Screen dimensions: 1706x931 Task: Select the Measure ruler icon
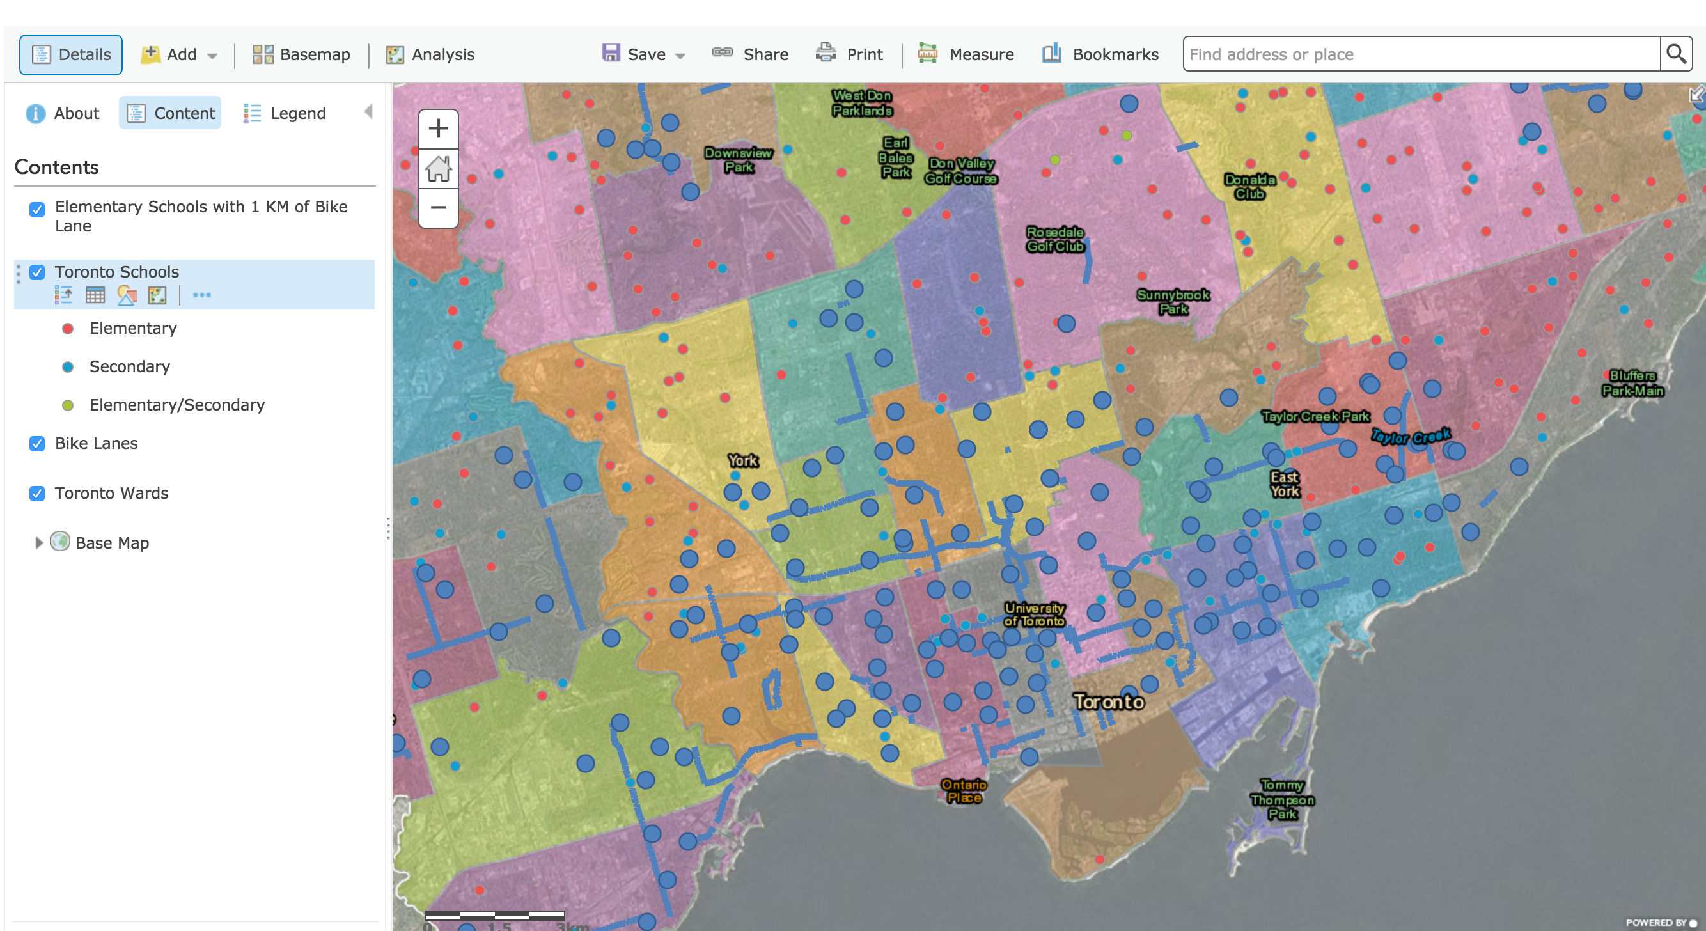[x=927, y=53]
